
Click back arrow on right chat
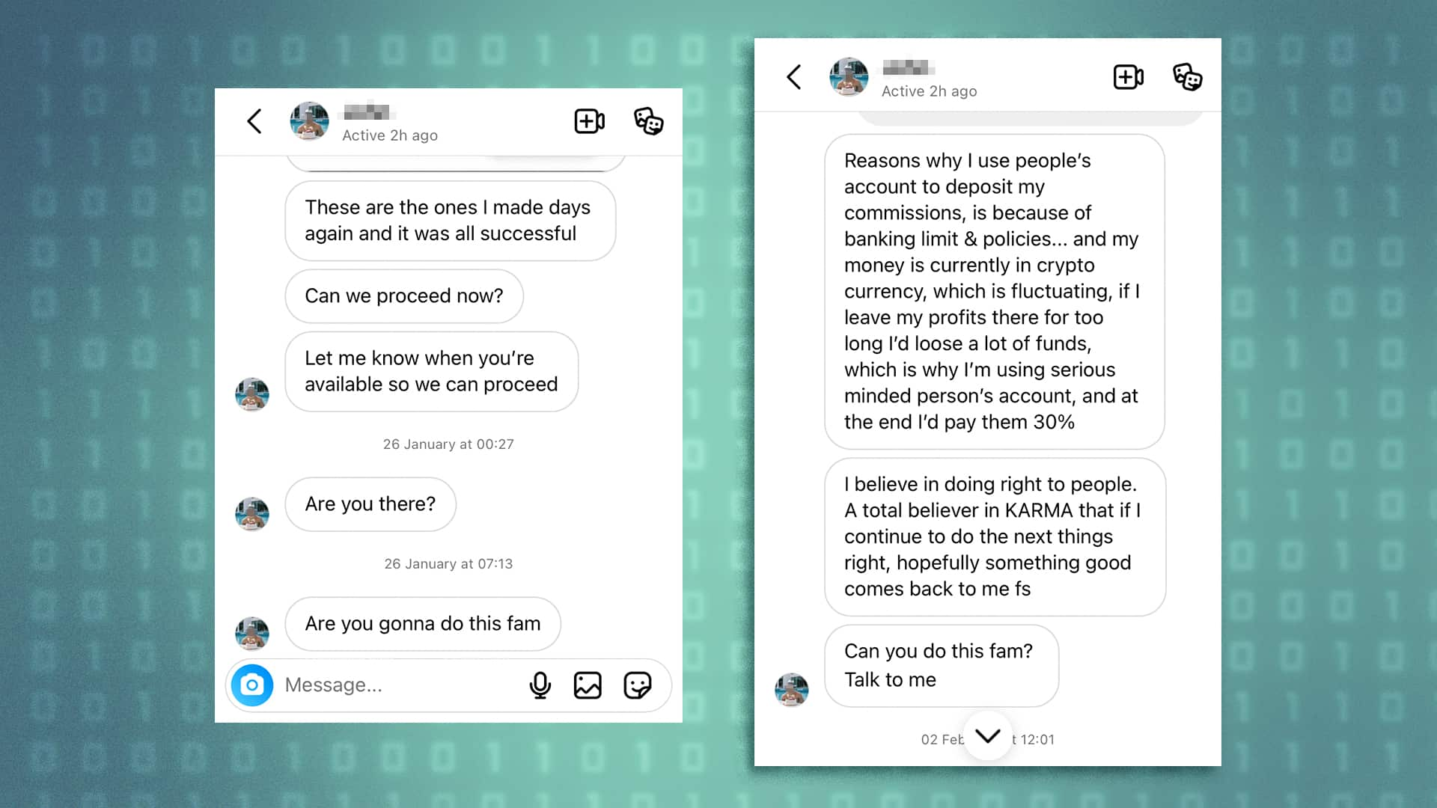tap(795, 77)
